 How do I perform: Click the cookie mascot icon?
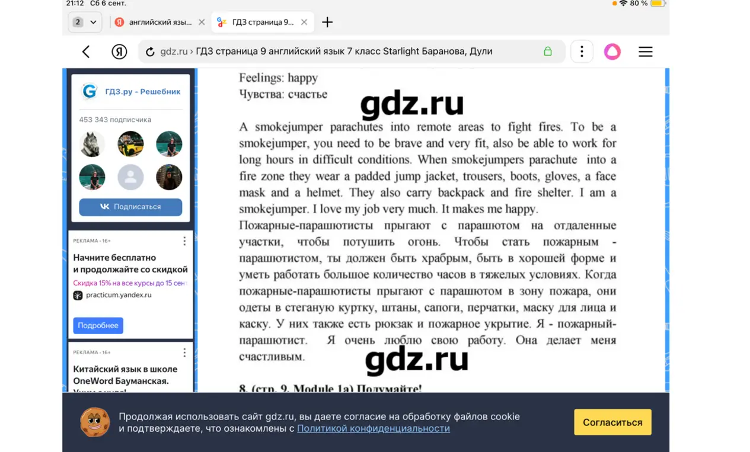(95, 422)
